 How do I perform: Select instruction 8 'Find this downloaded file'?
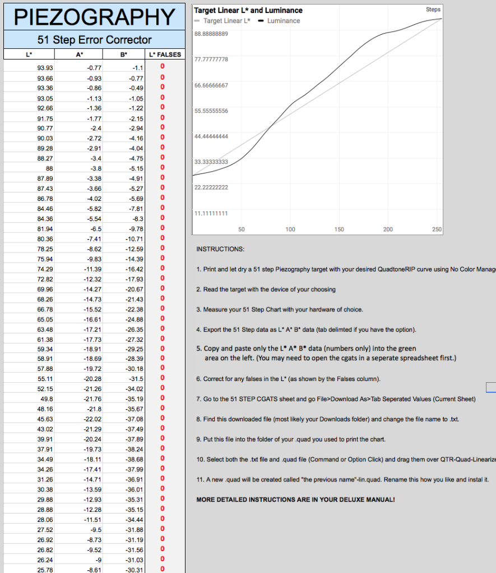tap(328, 419)
